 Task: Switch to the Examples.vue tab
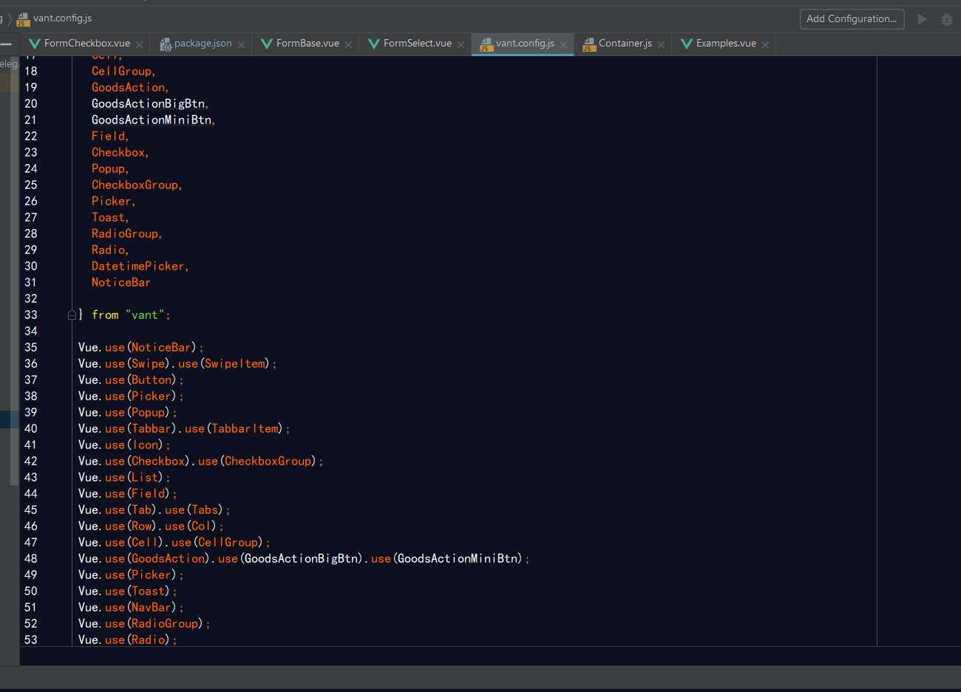tap(725, 44)
